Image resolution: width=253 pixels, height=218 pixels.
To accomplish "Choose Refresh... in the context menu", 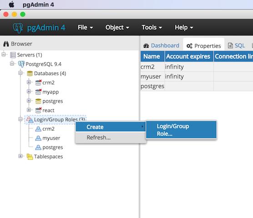I will click(x=111, y=138).
